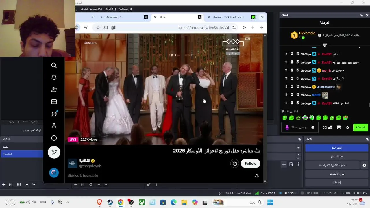
Task: Toggle studio mode طور الاستوديو
Action: 336,174
